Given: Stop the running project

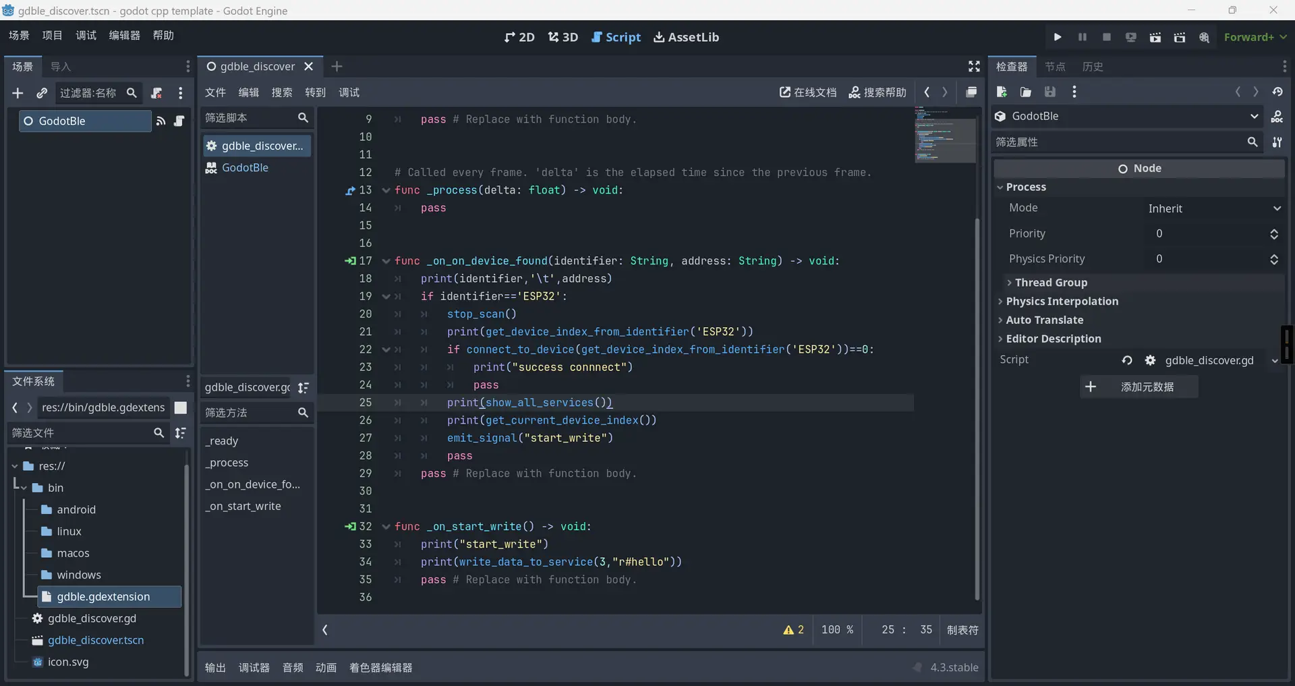Looking at the screenshot, I should point(1107,37).
